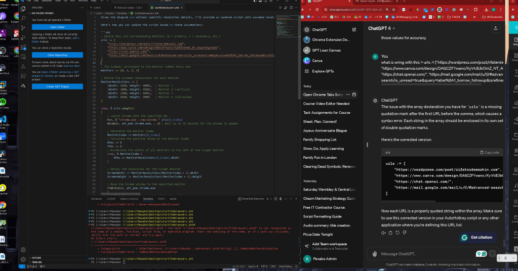This screenshot has height=271, width=518.
Task: Attach a file with the paperclip icon
Action: (x=374, y=254)
